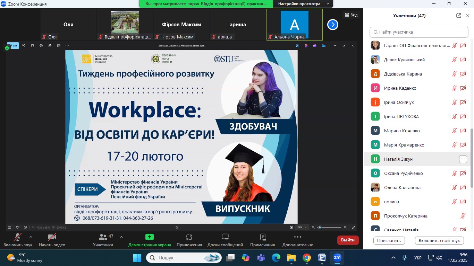The image size is (474, 266).
Task: Select participant Олена Калганова
Action: coord(417,188)
